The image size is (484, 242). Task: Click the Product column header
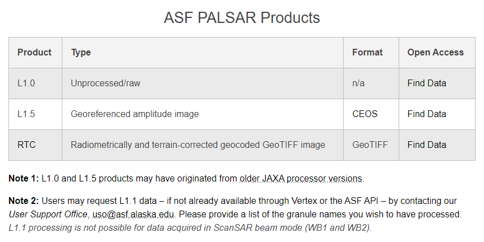pyautogui.click(x=34, y=52)
